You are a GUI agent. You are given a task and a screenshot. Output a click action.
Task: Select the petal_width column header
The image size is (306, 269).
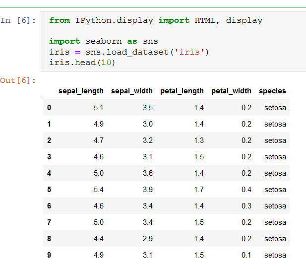coord(231,91)
